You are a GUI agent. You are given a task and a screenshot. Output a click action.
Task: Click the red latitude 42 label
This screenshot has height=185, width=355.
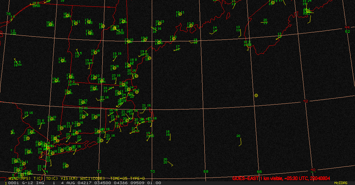point(306,101)
